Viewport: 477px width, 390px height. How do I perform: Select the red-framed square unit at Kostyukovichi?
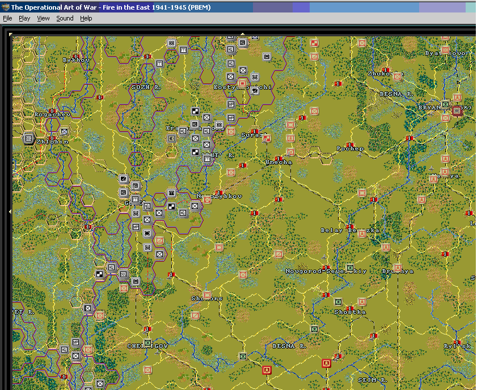[242, 83]
